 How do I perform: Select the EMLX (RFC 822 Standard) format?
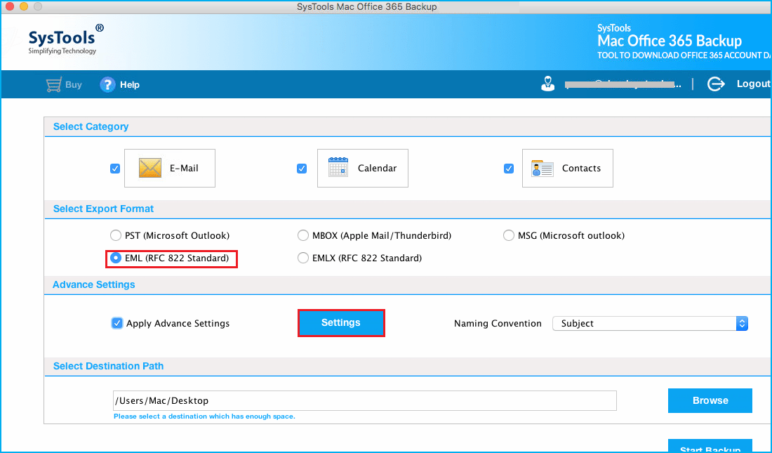(302, 258)
